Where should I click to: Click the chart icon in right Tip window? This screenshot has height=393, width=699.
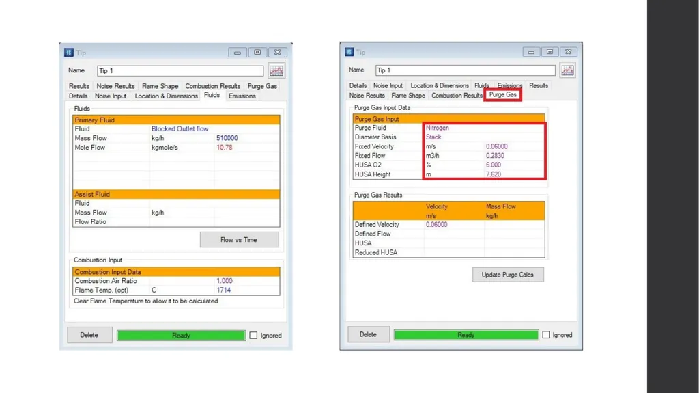(567, 70)
